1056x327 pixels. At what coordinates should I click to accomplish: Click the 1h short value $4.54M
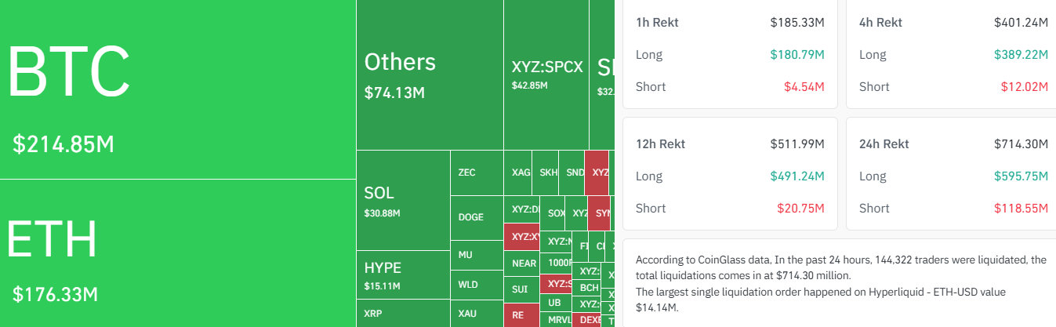click(805, 86)
